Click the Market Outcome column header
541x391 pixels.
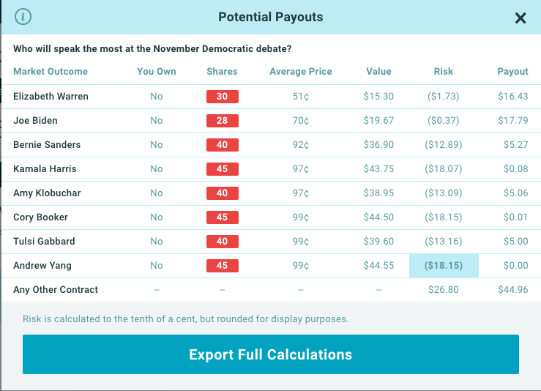point(51,72)
